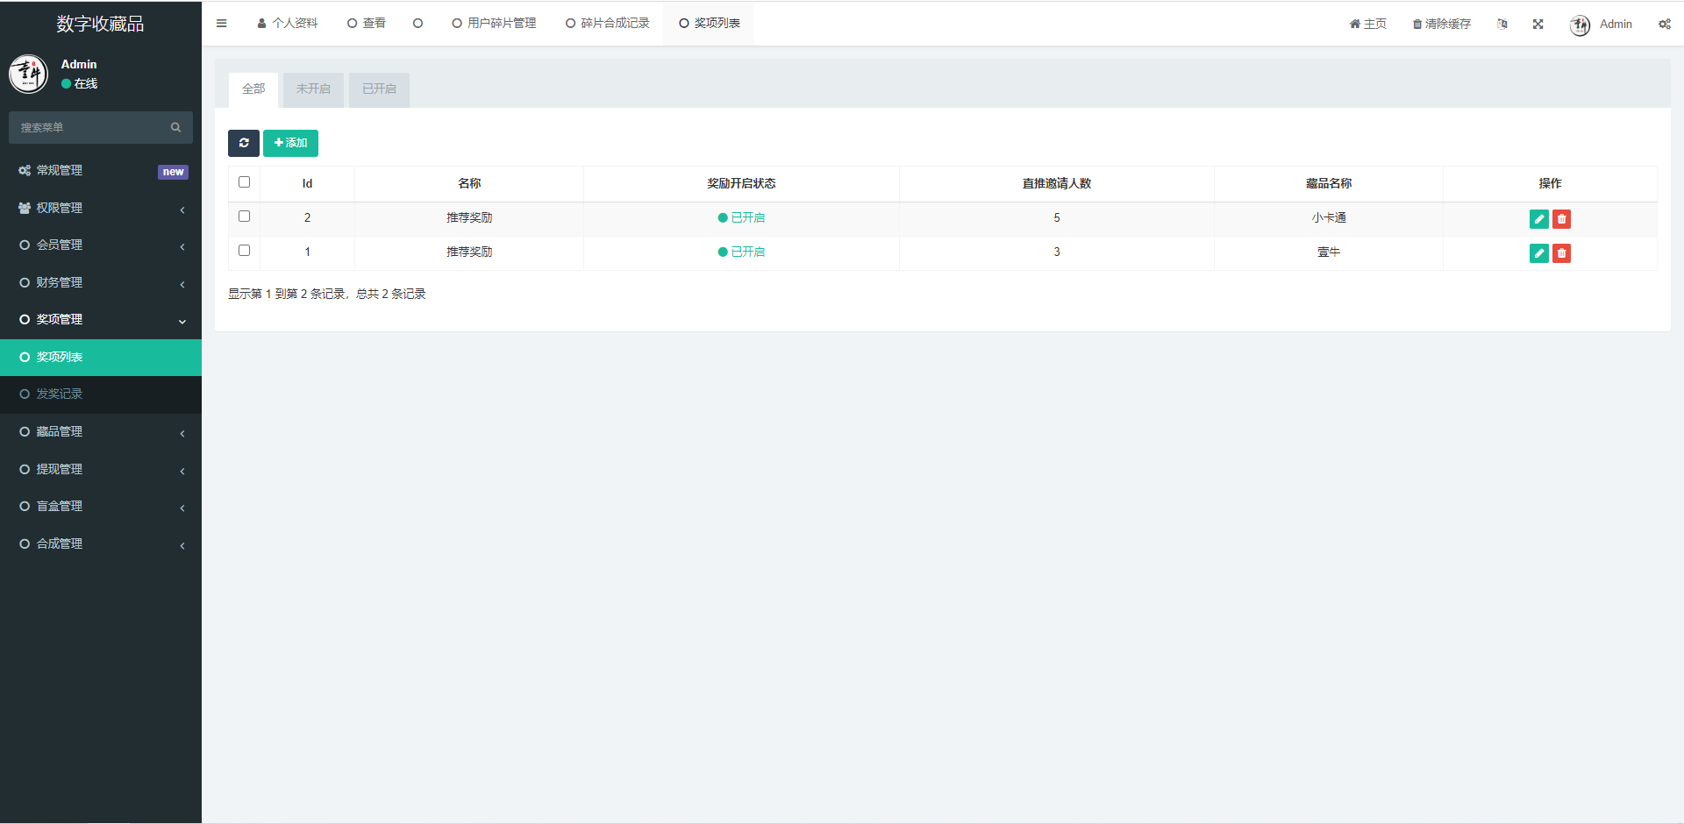Click the delete icon for record Id 1
Viewport: 1684px width, 824px height.
click(x=1561, y=252)
